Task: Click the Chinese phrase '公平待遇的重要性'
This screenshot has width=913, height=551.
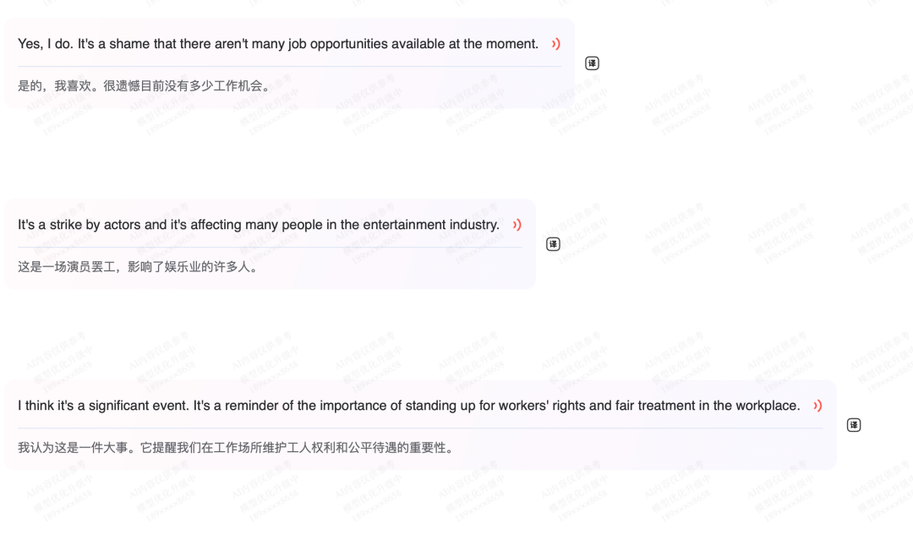Action: [x=397, y=448]
